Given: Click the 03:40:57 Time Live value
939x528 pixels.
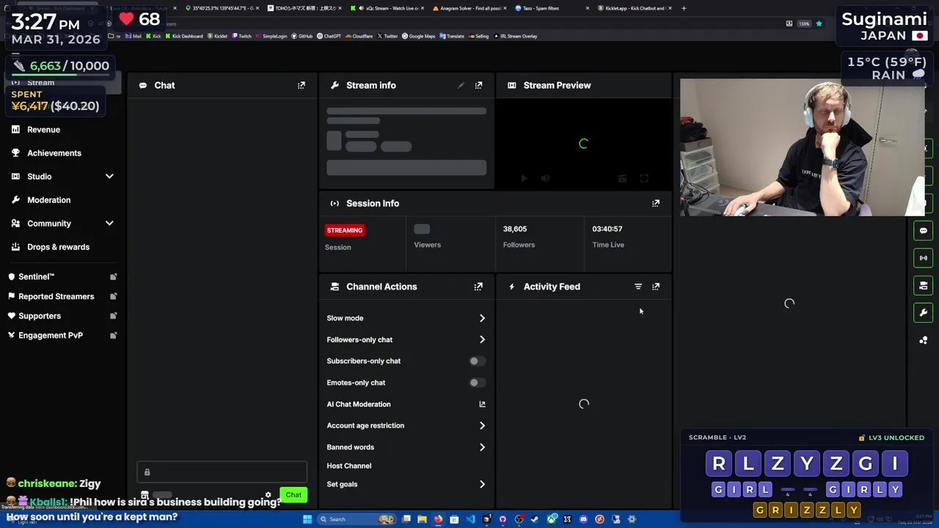Looking at the screenshot, I should [607, 229].
